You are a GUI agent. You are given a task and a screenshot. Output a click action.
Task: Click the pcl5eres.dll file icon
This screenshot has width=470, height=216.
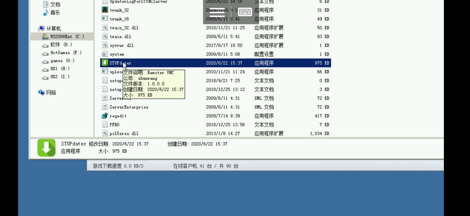pyautogui.click(x=104, y=133)
